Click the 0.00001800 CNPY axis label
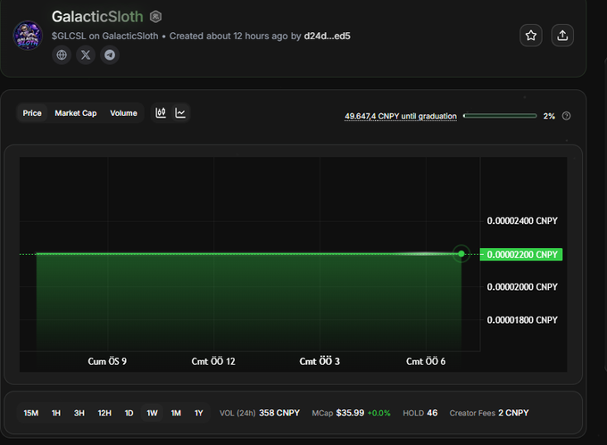Viewport: 607px width, 445px height. pyautogui.click(x=522, y=320)
